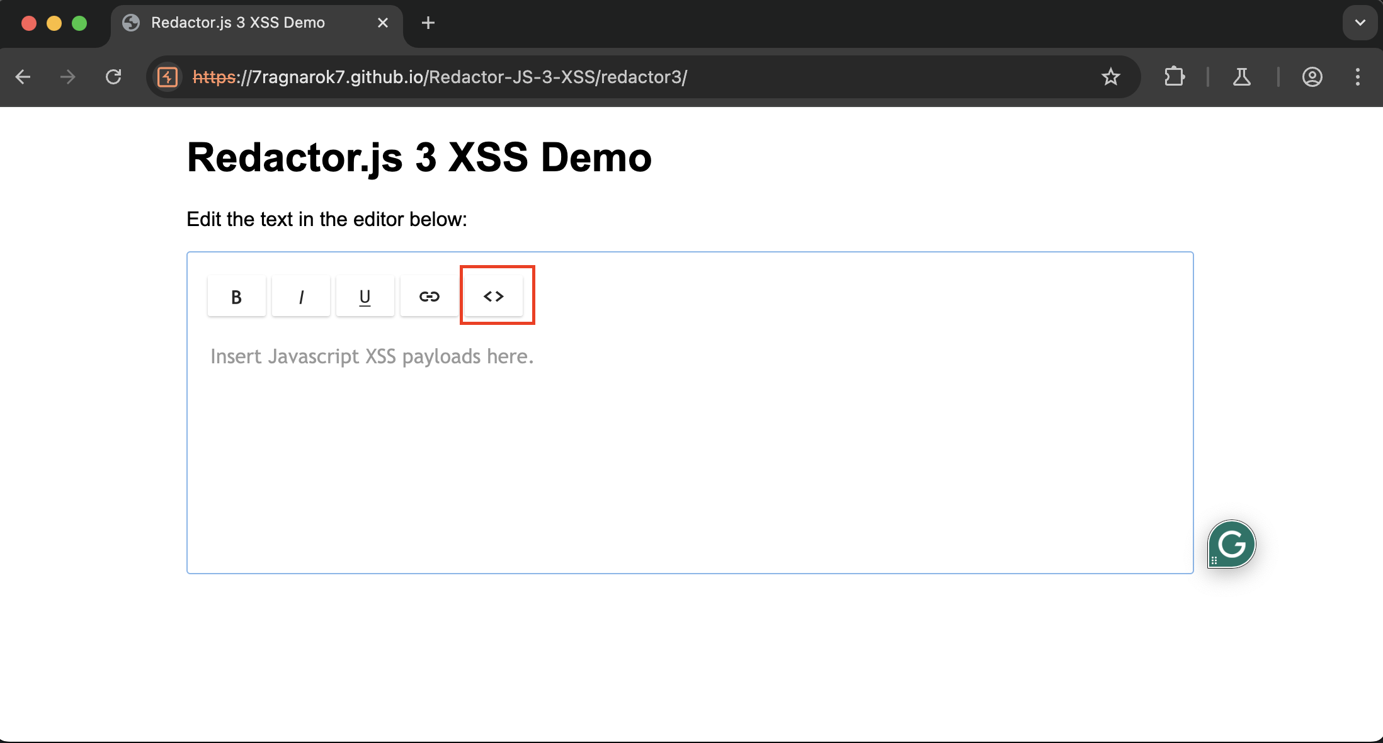Go back to previous page
This screenshot has height=743, width=1383.
pos(23,77)
